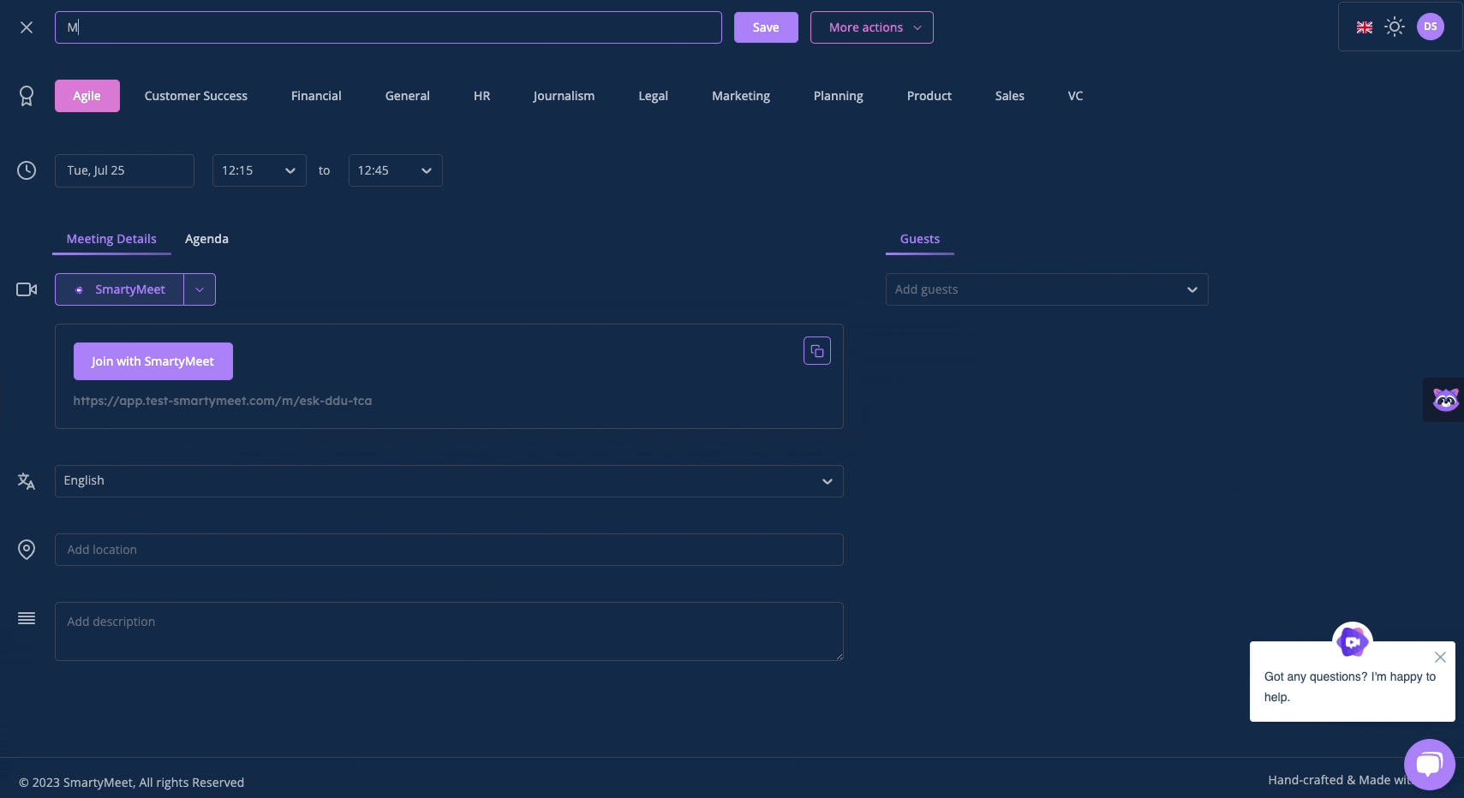Click the award ribbon category icon
Viewport: 1464px width, 798px height.
pyautogui.click(x=27, y=96)
